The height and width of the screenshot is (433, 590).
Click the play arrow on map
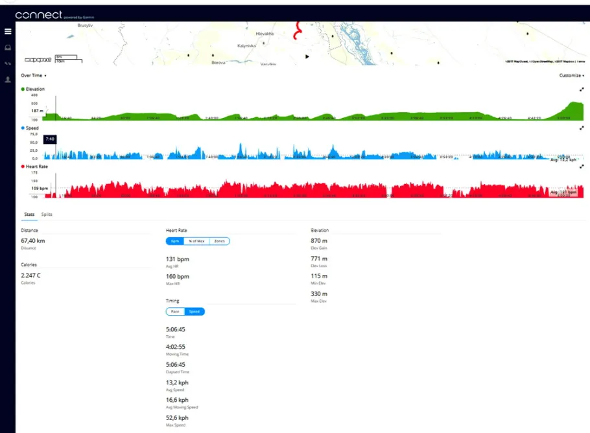[307, 57]
